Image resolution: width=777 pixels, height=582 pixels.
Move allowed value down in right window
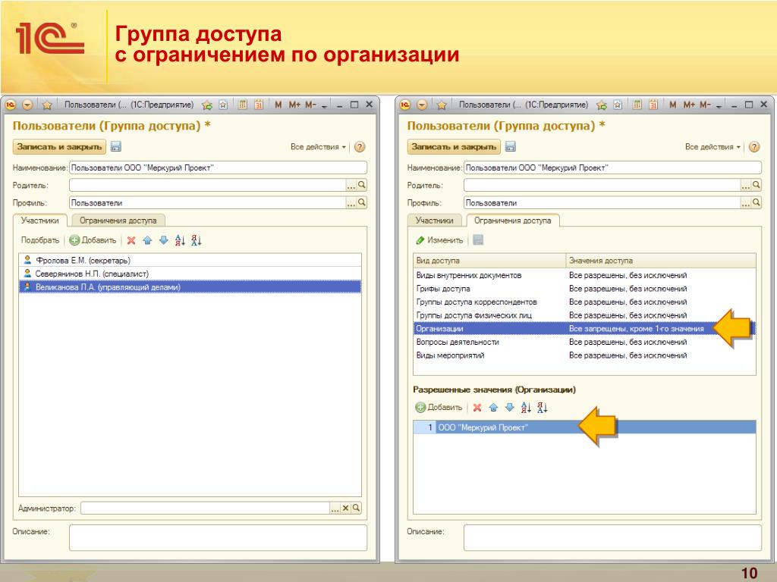click(x=509, y=408)
